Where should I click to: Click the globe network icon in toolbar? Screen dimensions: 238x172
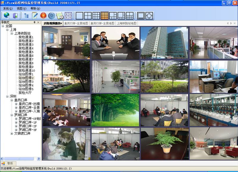(x=7, y=16)
